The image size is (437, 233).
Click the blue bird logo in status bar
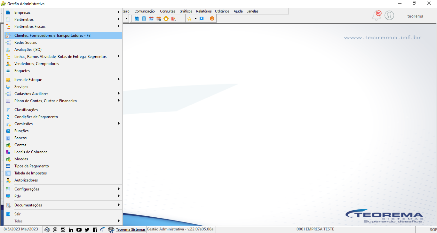[x=102, y=229]
